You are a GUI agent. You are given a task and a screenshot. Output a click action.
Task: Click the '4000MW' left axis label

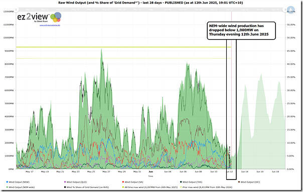9,116
